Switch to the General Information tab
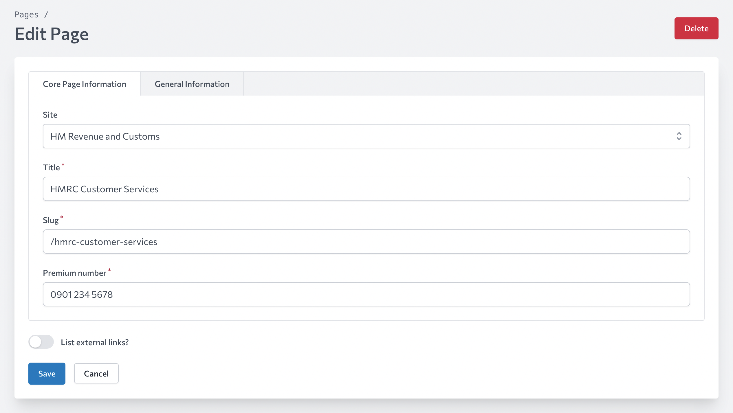Viewport: 733px width, 413px height. coord(192,84)
